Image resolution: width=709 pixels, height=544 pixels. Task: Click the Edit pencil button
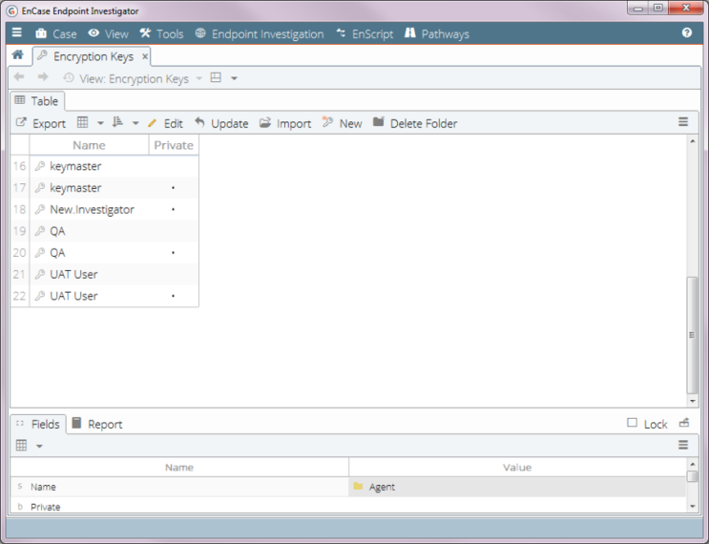tap(165, 123)
